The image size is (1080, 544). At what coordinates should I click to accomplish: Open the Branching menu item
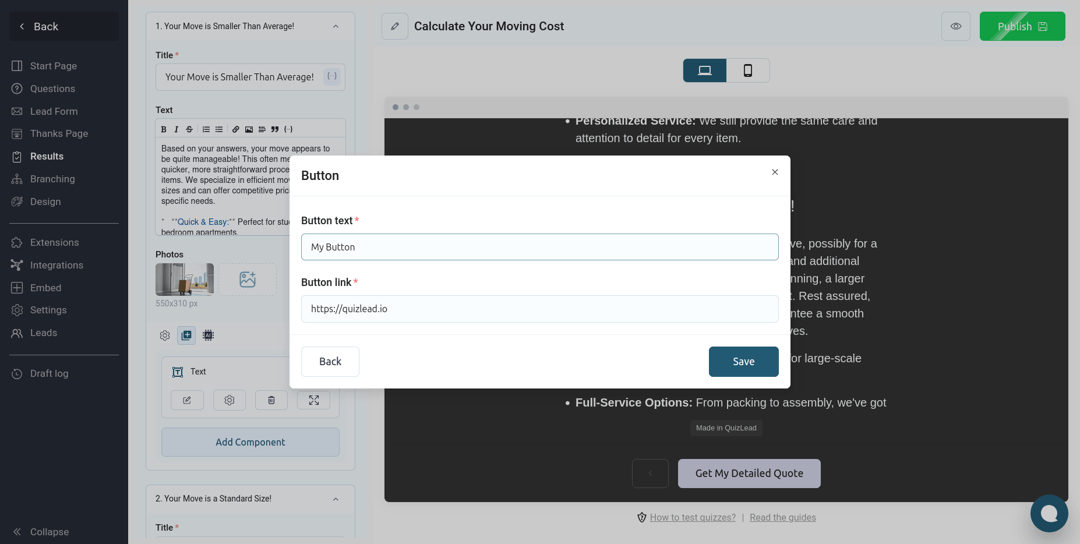click(x=52, y=179)
